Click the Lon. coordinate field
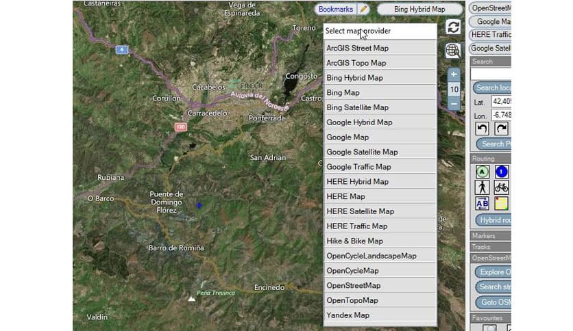Viewport: 573px width, 331px height. click(502, 115)
